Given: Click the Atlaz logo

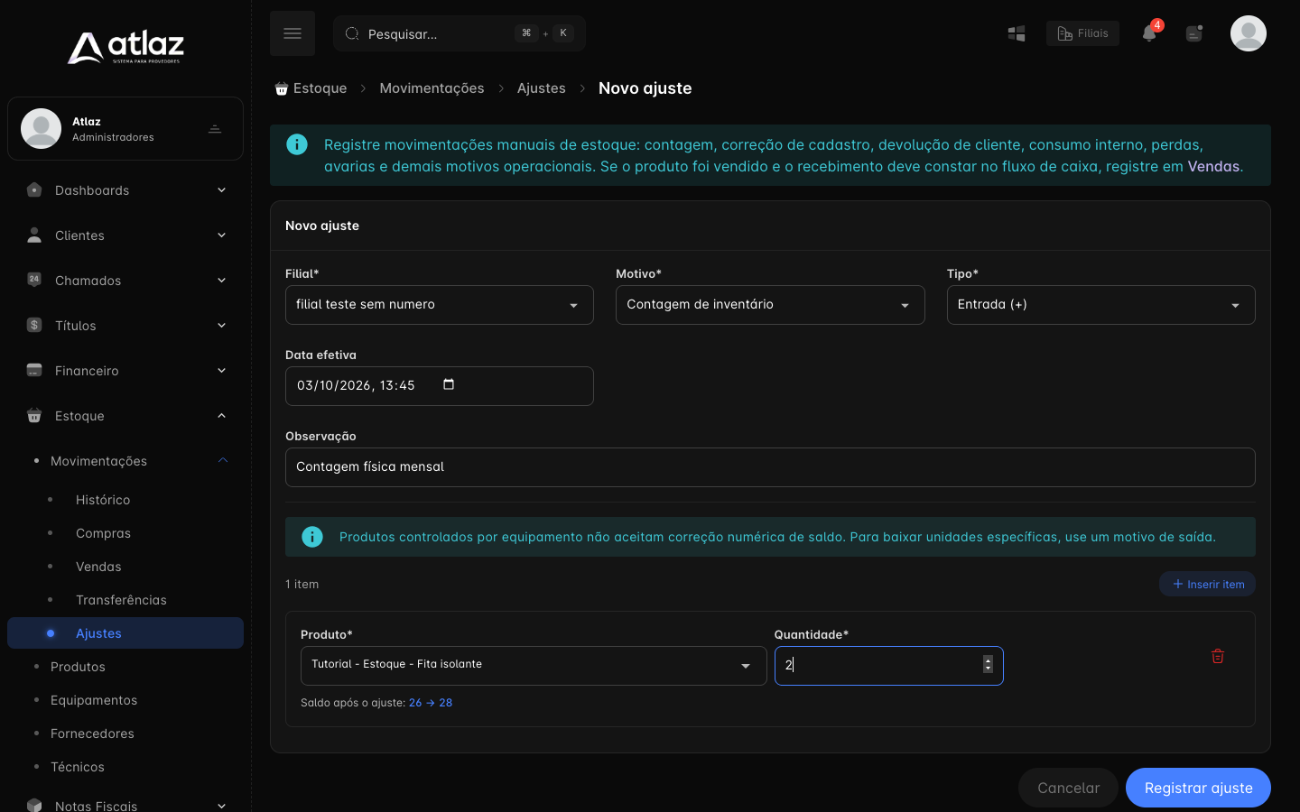Looking at the screenshot, I should click(x=125, y=48).
